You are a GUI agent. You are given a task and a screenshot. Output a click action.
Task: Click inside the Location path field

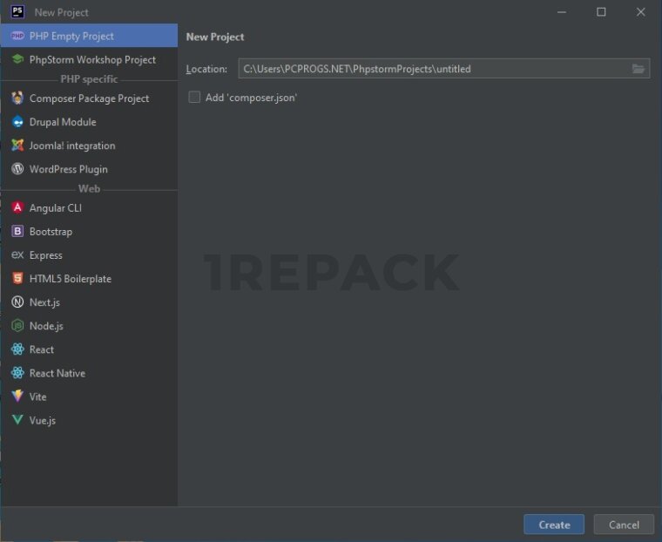click(x=431, y=69)
